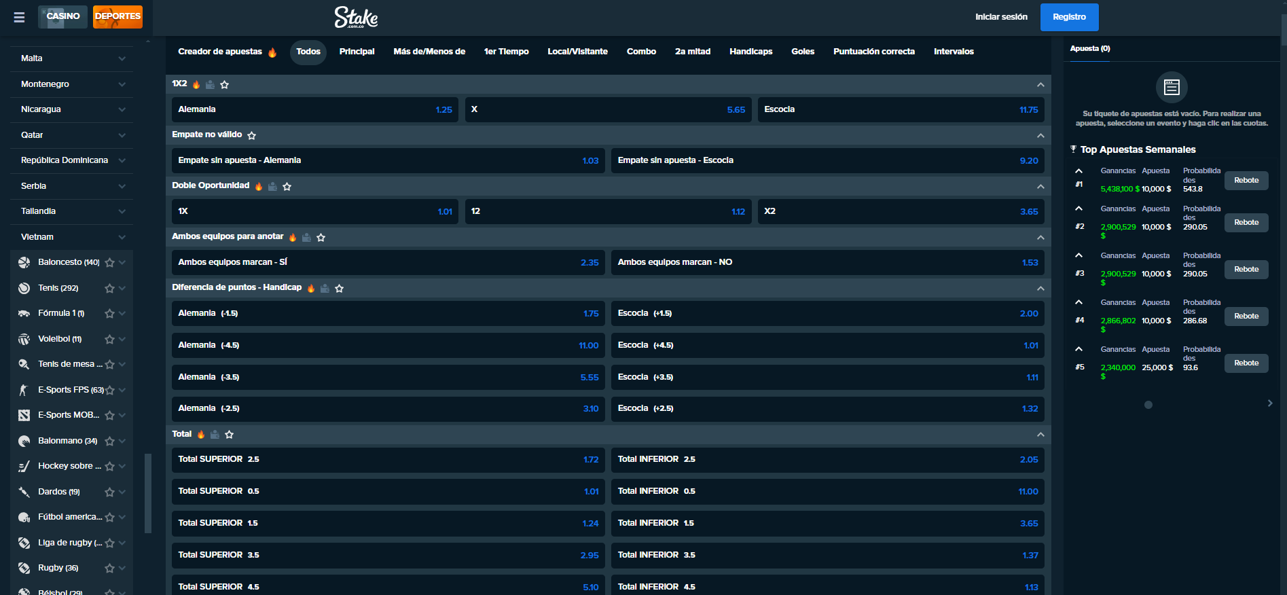The image size is (1287, 595).
Task: Open the Dardos sport icon
Action: coord(24,492)
